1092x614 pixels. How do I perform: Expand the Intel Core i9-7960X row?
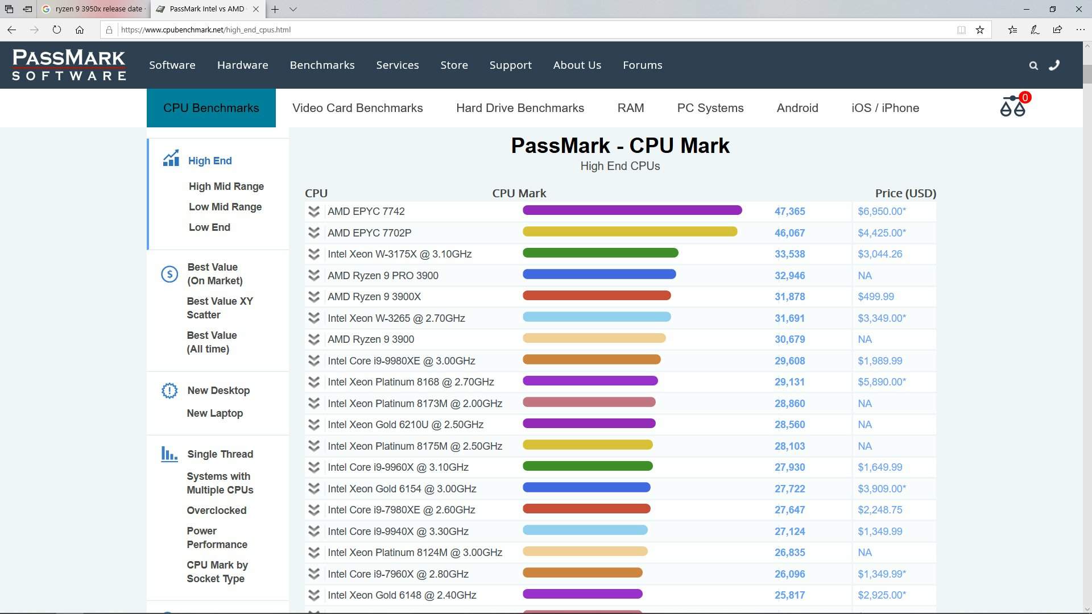[x=313, y=574]
